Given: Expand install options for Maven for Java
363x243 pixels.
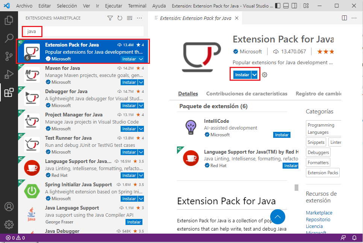Looking at the screenshot, I should pos(142,82).
